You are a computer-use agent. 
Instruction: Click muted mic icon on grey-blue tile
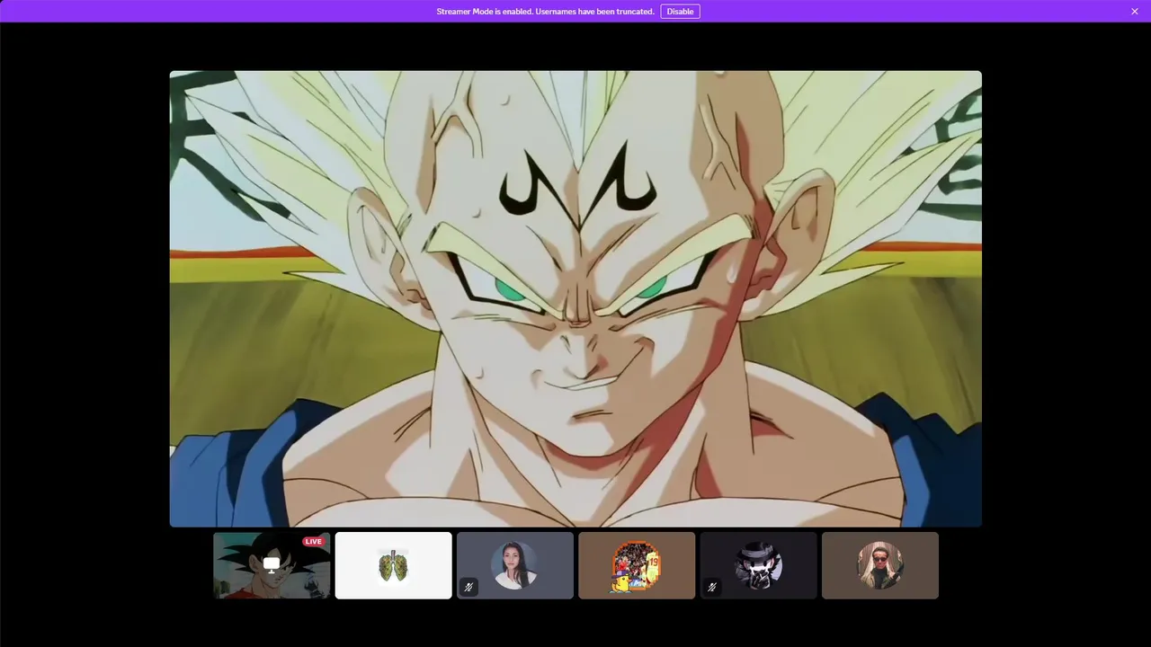point(468,587)
